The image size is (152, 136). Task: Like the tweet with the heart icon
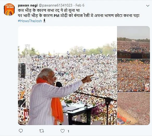pyautogui.click(x=63, y=131)
